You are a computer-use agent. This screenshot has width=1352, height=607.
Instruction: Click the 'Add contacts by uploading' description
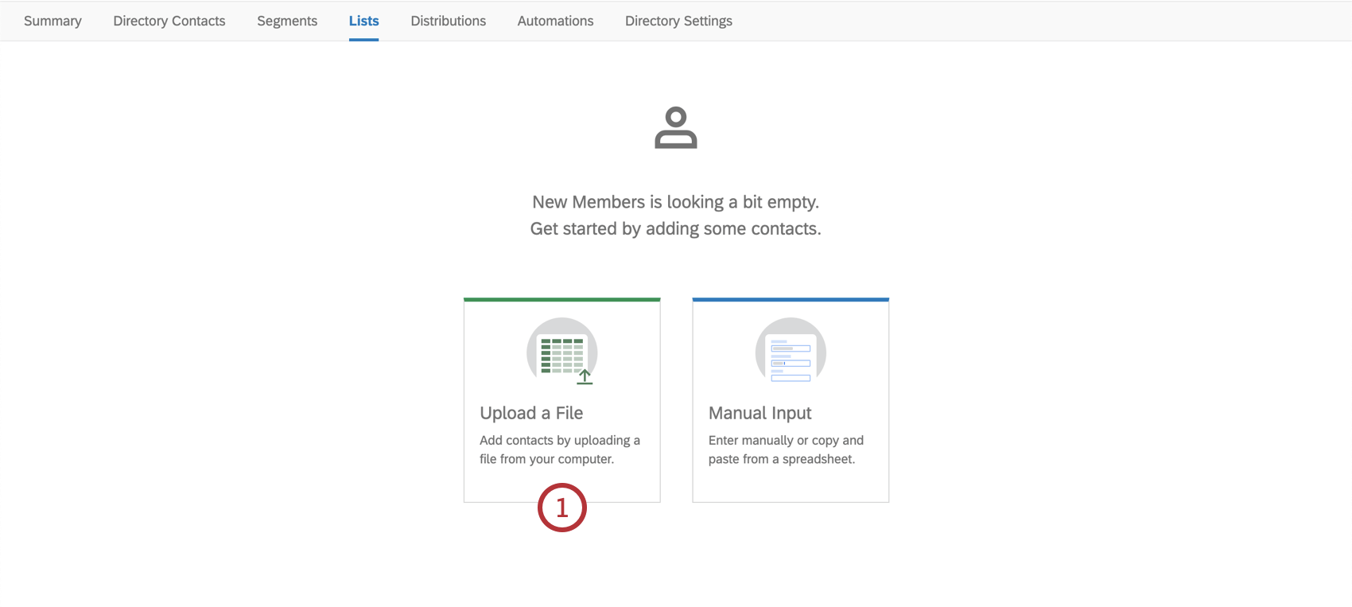tap(559, 449)
